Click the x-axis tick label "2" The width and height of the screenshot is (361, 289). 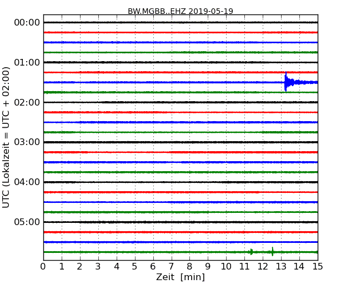coord(79,267)
